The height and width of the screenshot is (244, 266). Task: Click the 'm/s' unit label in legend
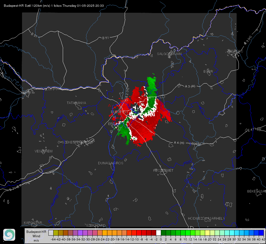coord(36,240)
